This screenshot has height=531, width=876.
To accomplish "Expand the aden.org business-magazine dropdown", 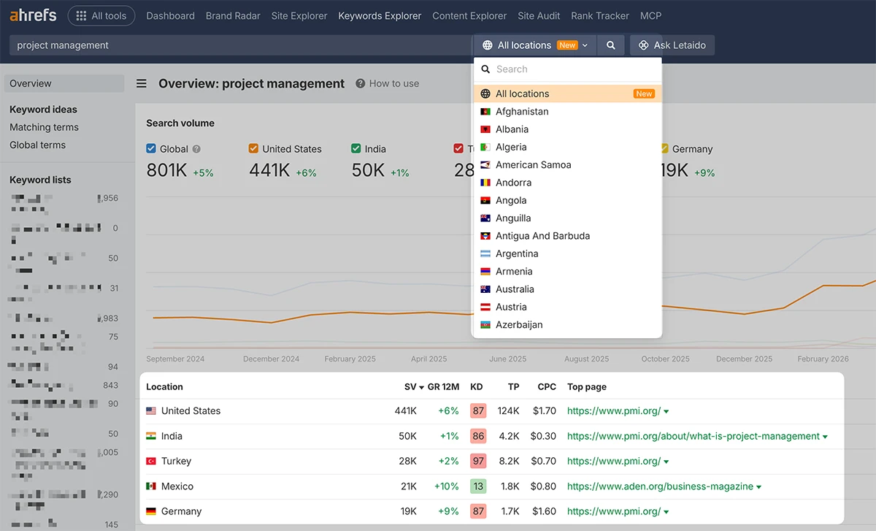I will [759, 487].
